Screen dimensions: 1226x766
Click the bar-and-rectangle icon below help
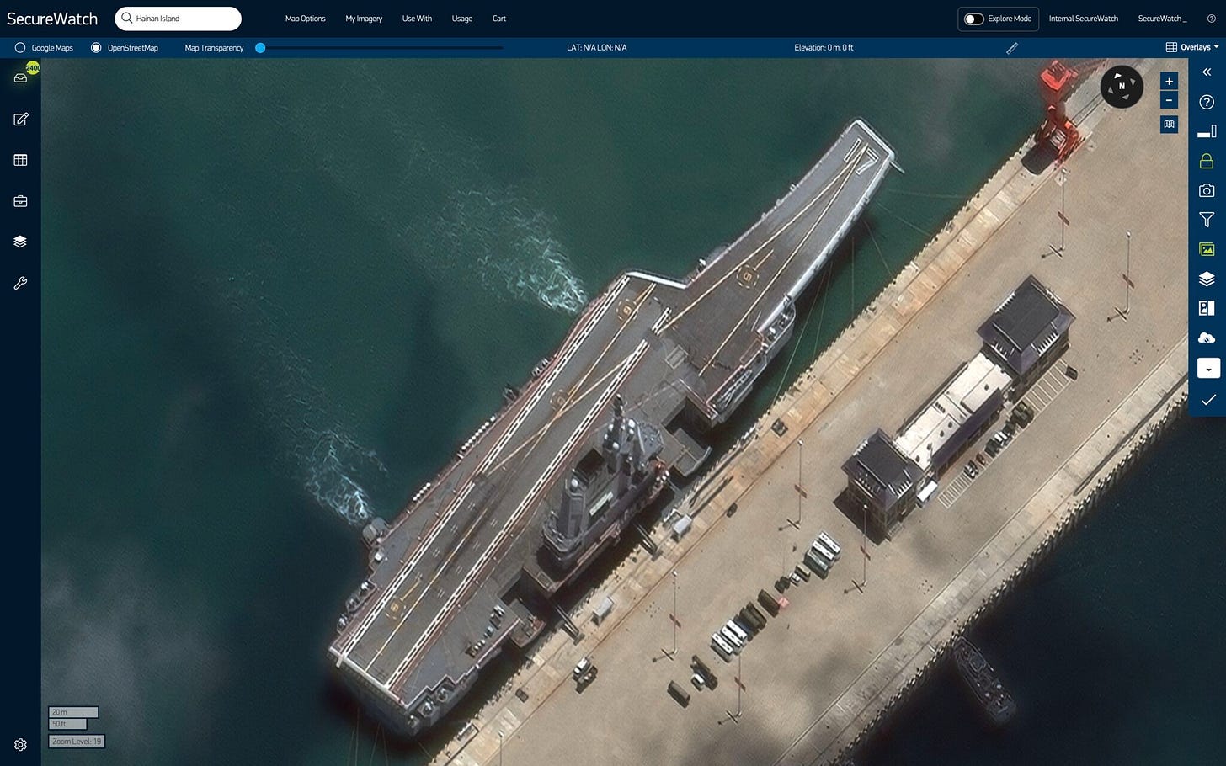[x=1207, y=131]
